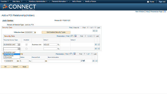Open the Favorites menu
The image size is (167, 94).
[5, 1]
